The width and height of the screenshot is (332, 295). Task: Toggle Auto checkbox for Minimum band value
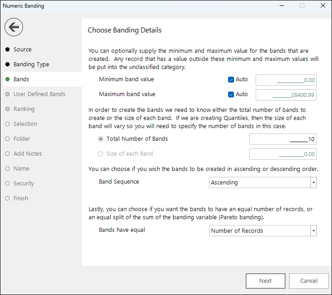coord(231,79)
